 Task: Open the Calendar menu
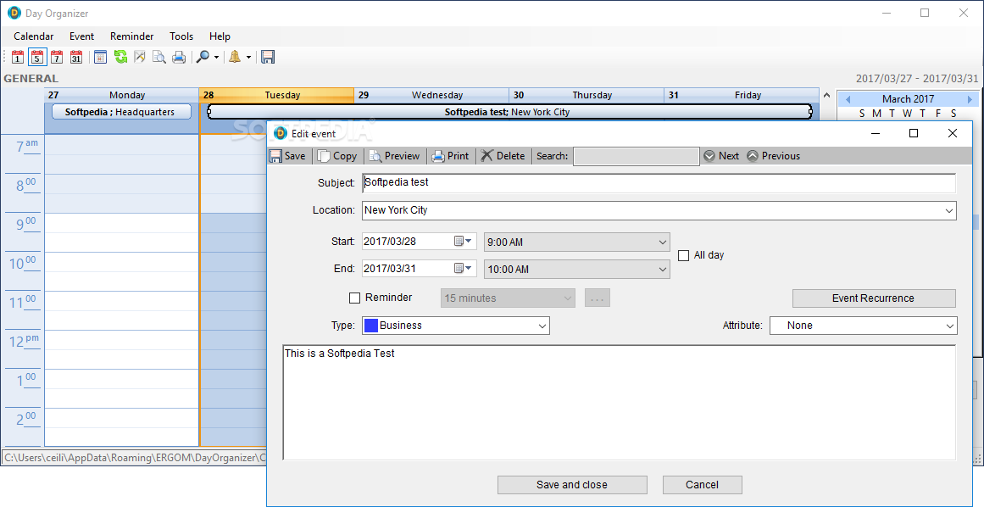34,36
